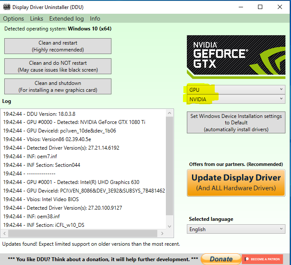Screen dimensions: 291x265
Task: Open the Links menu
Action: click(x=36, y=18)
